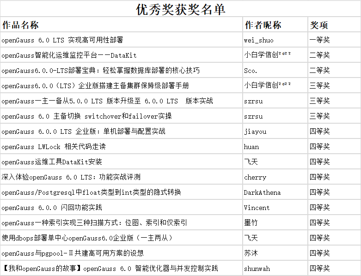Click openGauss 6.0.0 闪回功能实践 title
361x276 pixels.
[x=52, y=208]
